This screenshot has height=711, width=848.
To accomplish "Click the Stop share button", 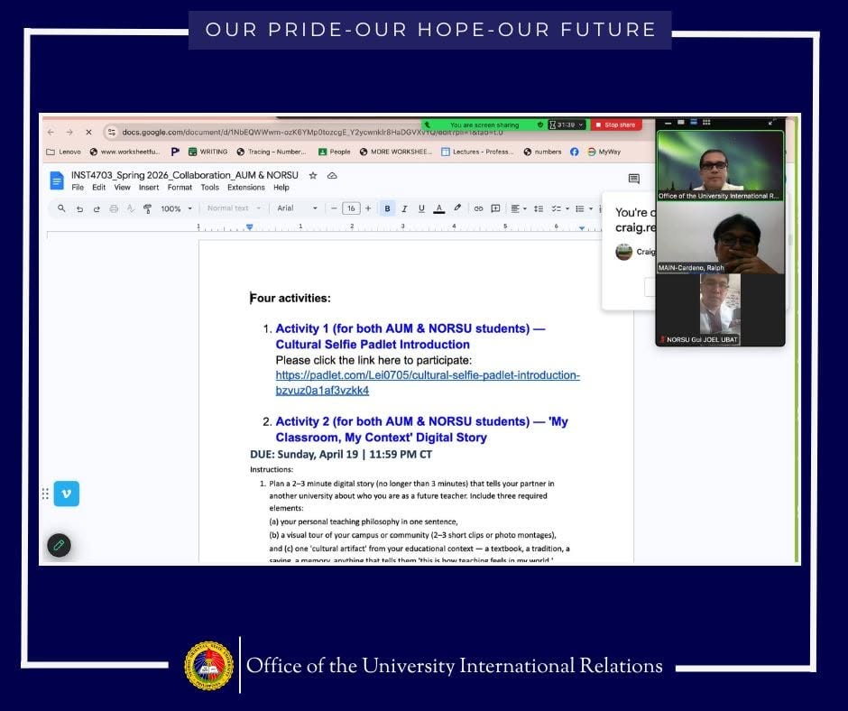I will pos(616,125).
